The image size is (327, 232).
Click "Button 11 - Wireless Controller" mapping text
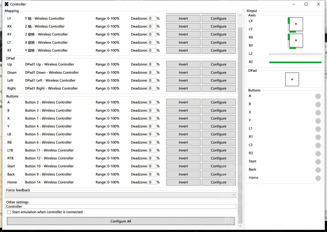point(49,150)
